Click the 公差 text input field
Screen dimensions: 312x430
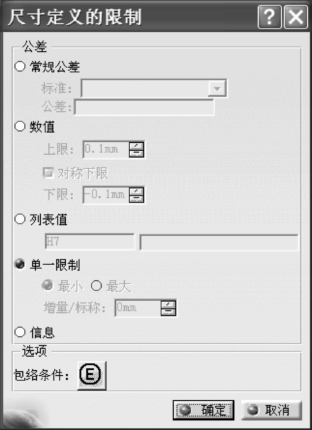tap(144, 107)
